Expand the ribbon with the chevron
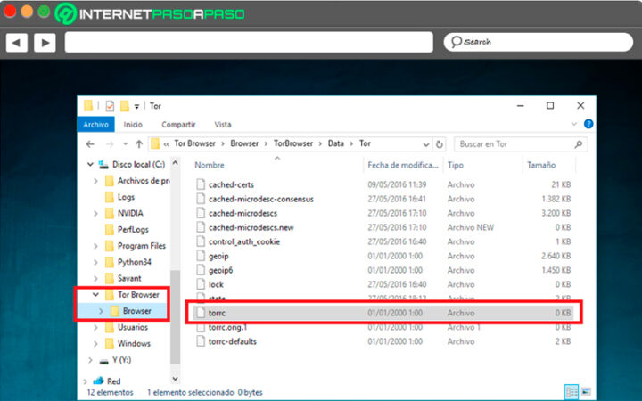 pos(574,124)
